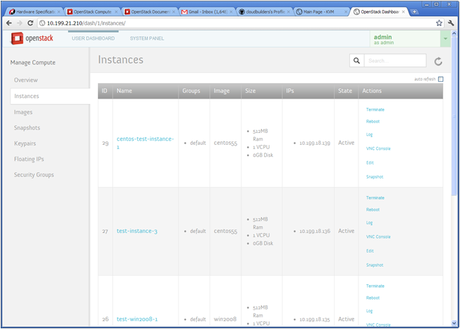Open Keypairs in the sidebar
460x329 pixels.
25,143
